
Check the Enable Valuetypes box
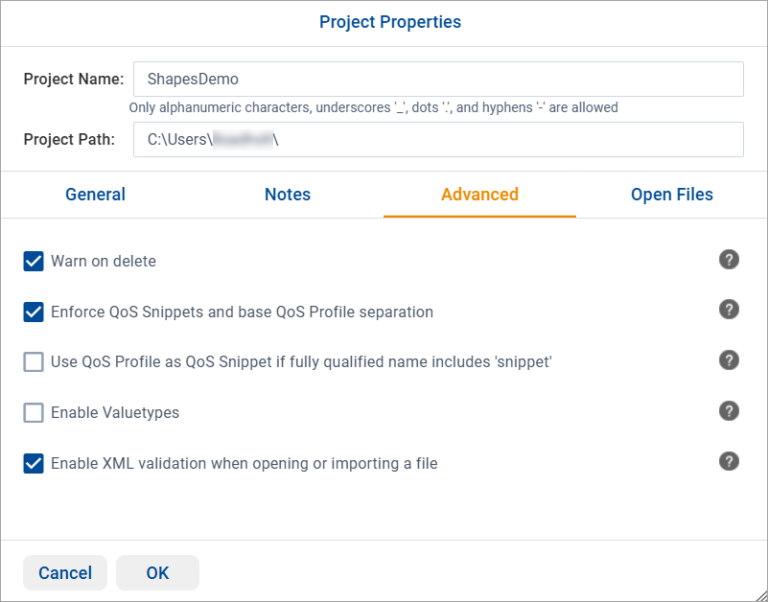tap(34, 412)
